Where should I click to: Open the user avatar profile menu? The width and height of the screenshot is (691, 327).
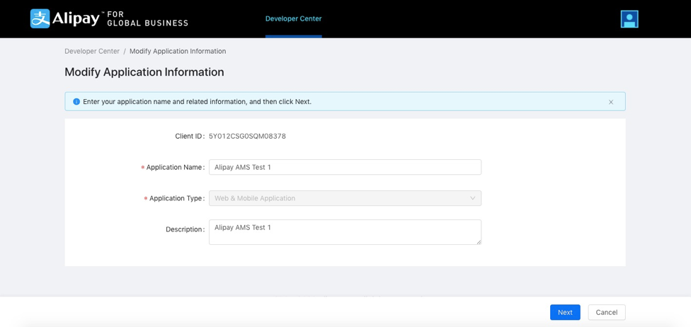(629, 19)
